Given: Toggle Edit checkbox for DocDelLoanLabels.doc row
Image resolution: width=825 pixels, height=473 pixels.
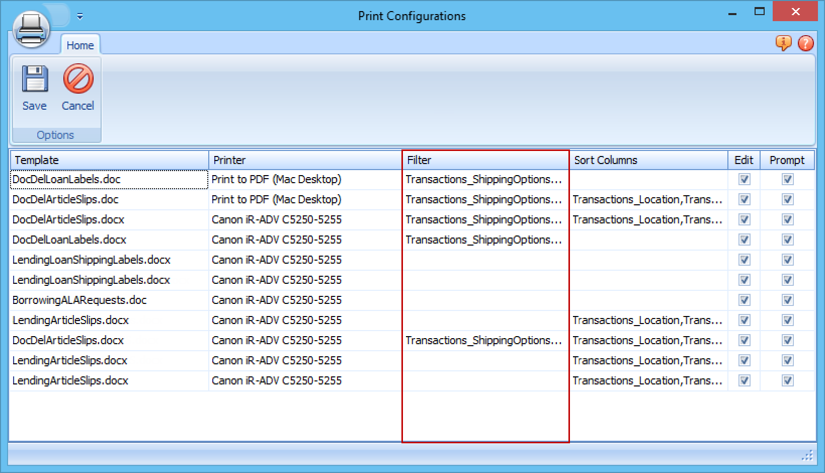Looking at the screenshot, I should pyautogui.click(x=744, y=180).
